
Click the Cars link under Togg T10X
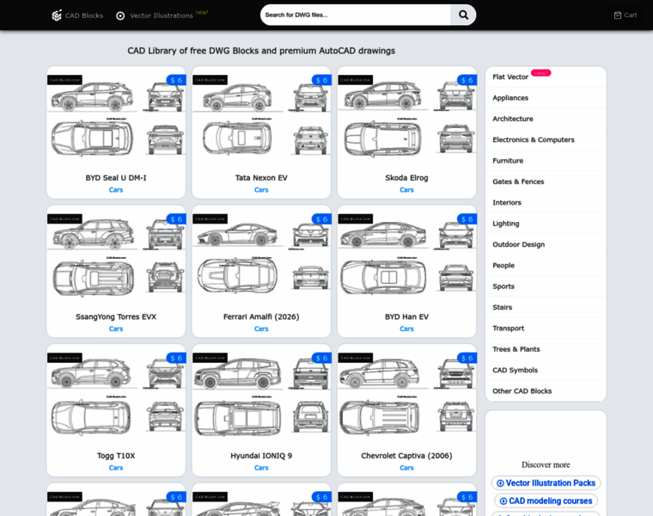(116, 468)
